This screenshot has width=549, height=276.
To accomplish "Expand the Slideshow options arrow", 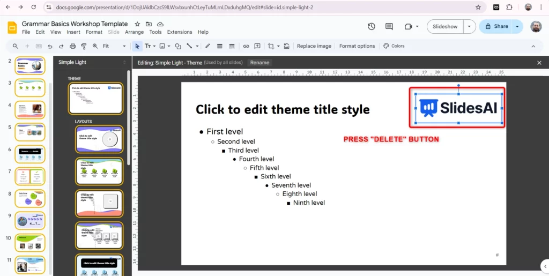I will coord(470,26).
